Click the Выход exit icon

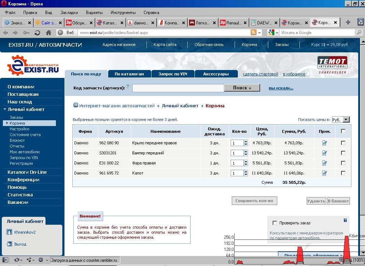click(x=9, y=244)
